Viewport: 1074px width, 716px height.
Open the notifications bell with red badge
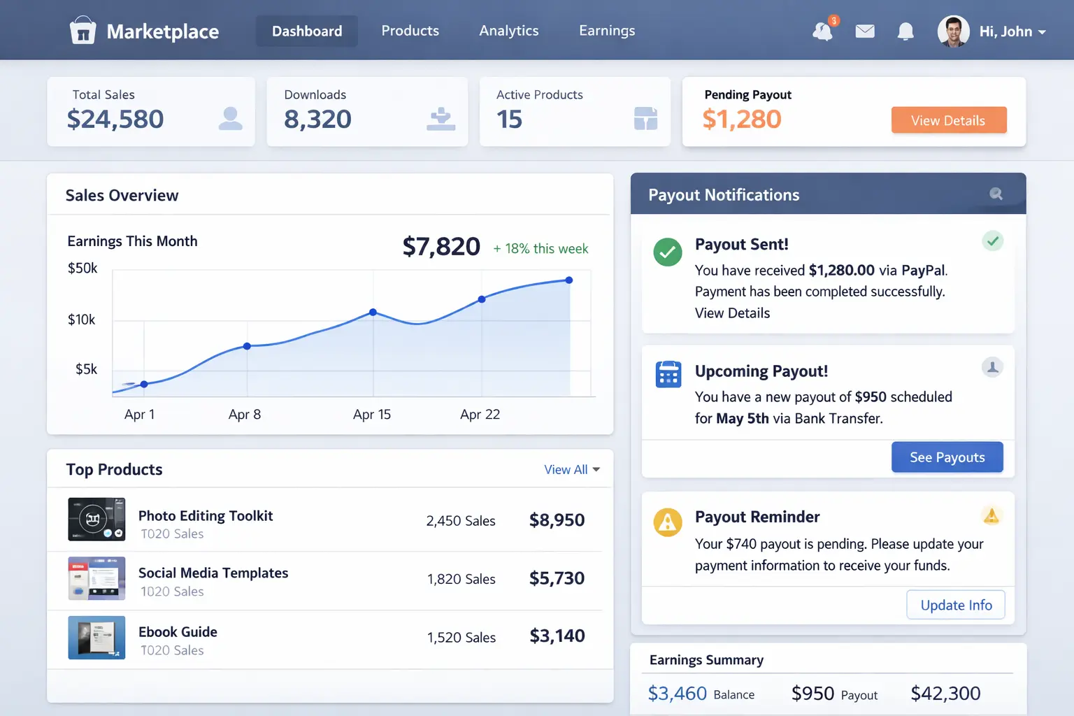[822, 31]
